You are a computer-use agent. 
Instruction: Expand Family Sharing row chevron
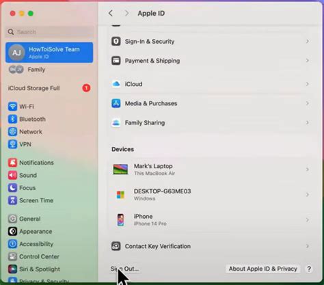[308, 122]
